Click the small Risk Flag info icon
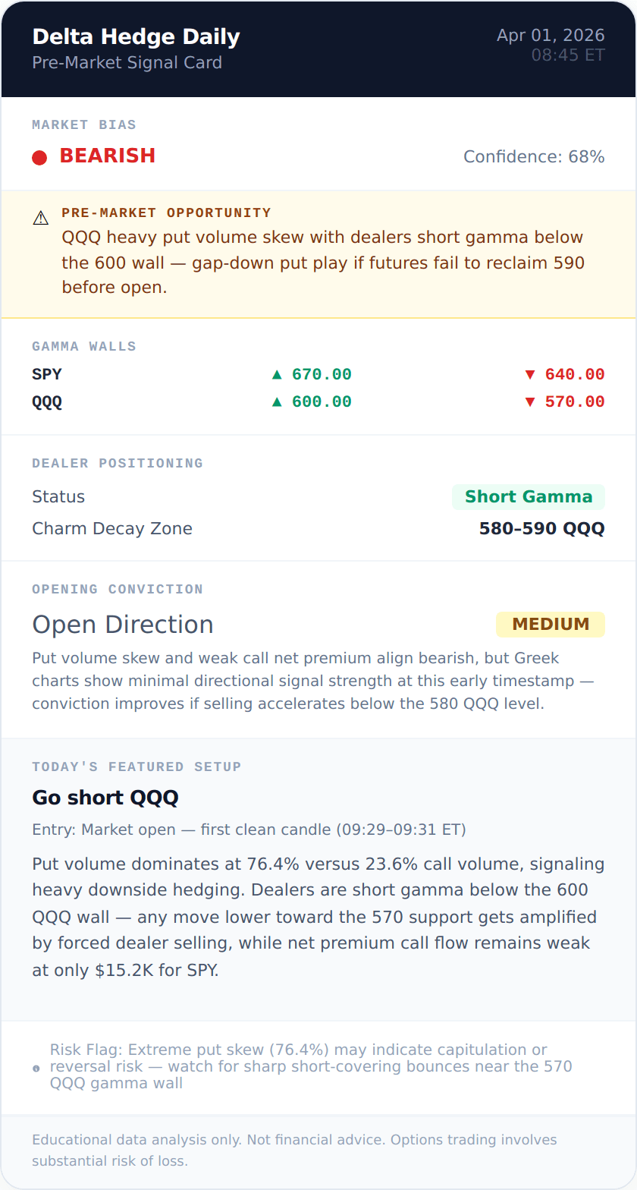 point(36,1069)
